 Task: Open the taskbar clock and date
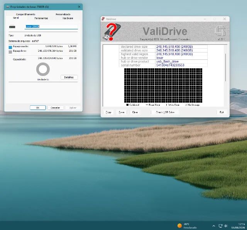pyautogui.click(x=238, y=226)
